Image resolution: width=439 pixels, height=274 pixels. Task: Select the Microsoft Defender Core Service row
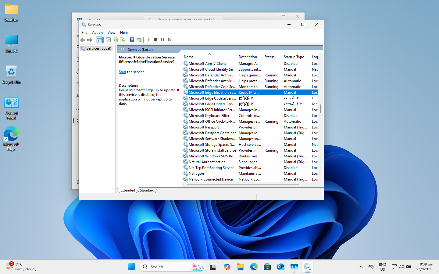point(250,87)
